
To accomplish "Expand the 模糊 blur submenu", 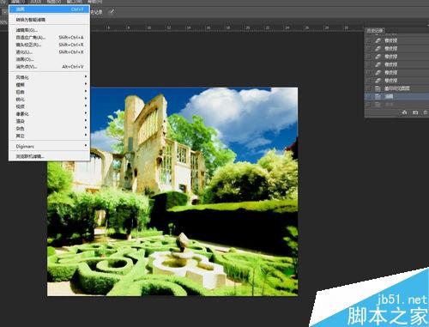I will (x=49, y=85).
